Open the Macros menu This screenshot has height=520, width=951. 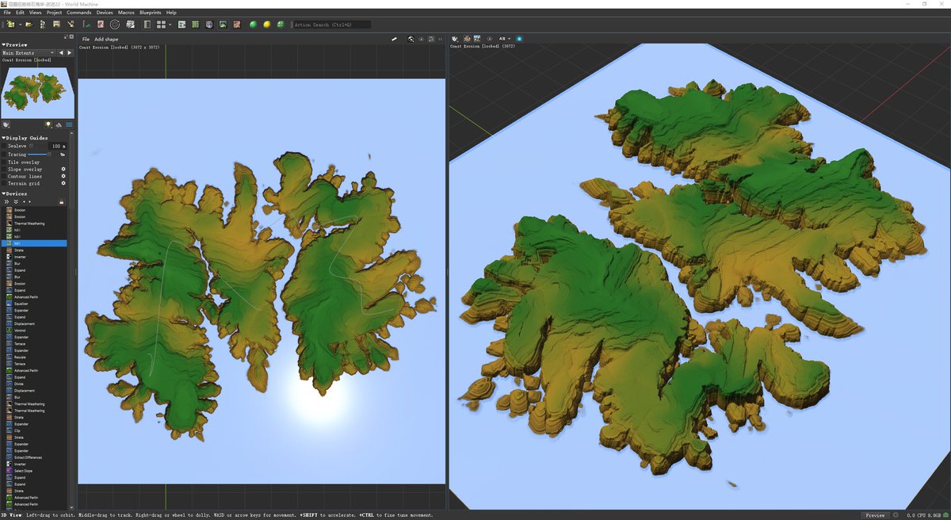pos(126,13)
